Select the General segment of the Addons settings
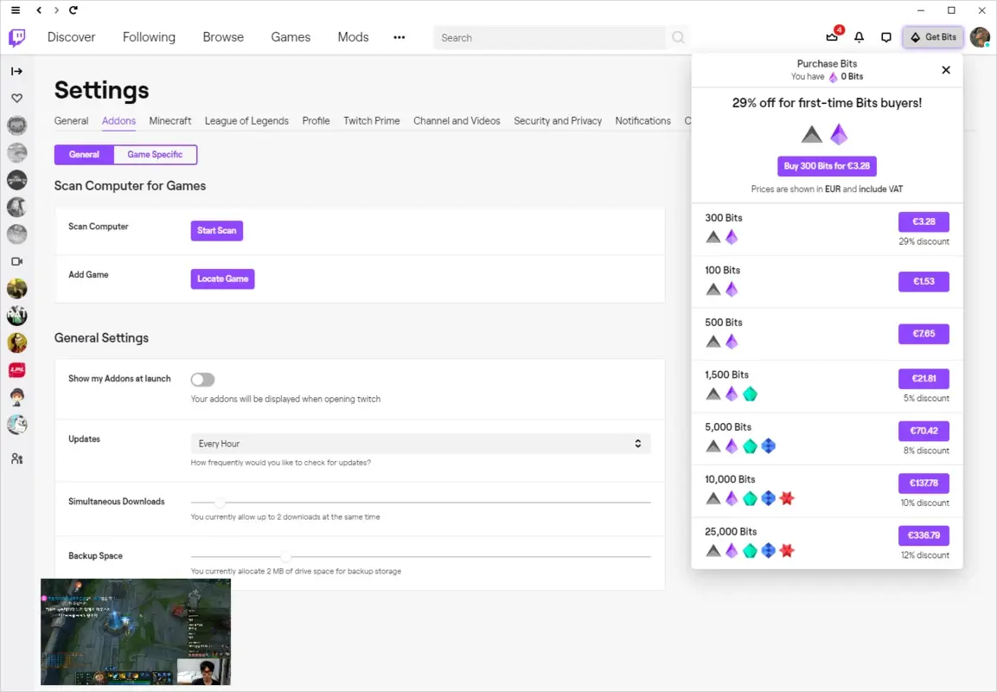The width and height of the screenshot is (997, 692). click(x=83, y=154)
